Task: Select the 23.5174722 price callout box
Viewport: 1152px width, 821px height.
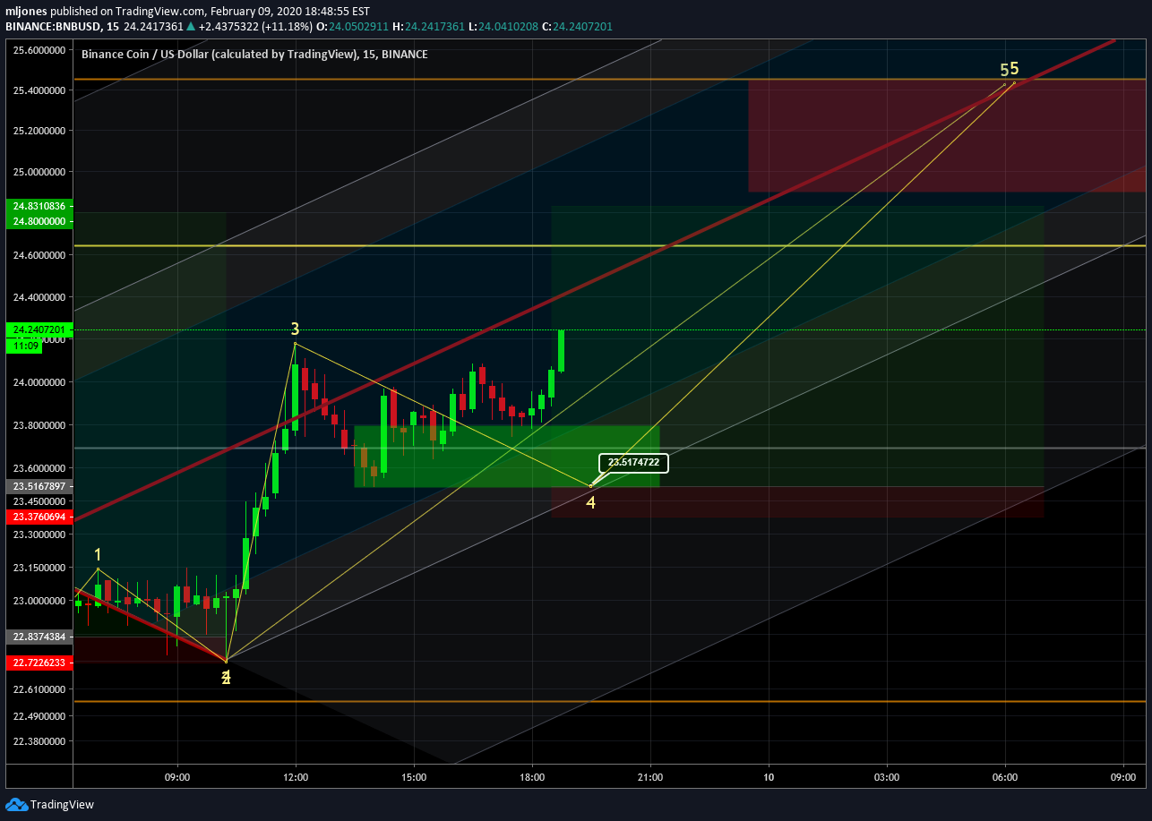Action: (633, 463)
